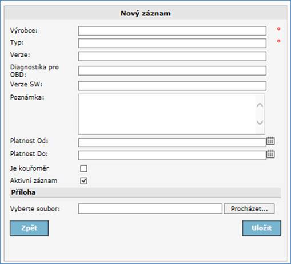Screen dimensions: 291x264
Task: Focus the Typ input field
Action: [x=172, y=43]
